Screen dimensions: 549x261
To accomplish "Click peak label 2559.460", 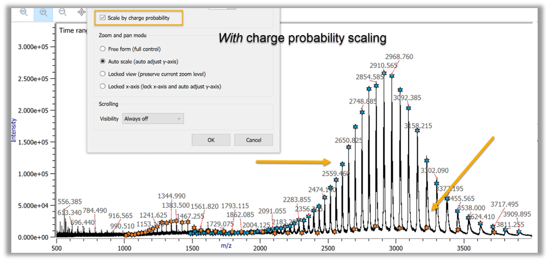I will pyautogui.click(x=336, y=173).
